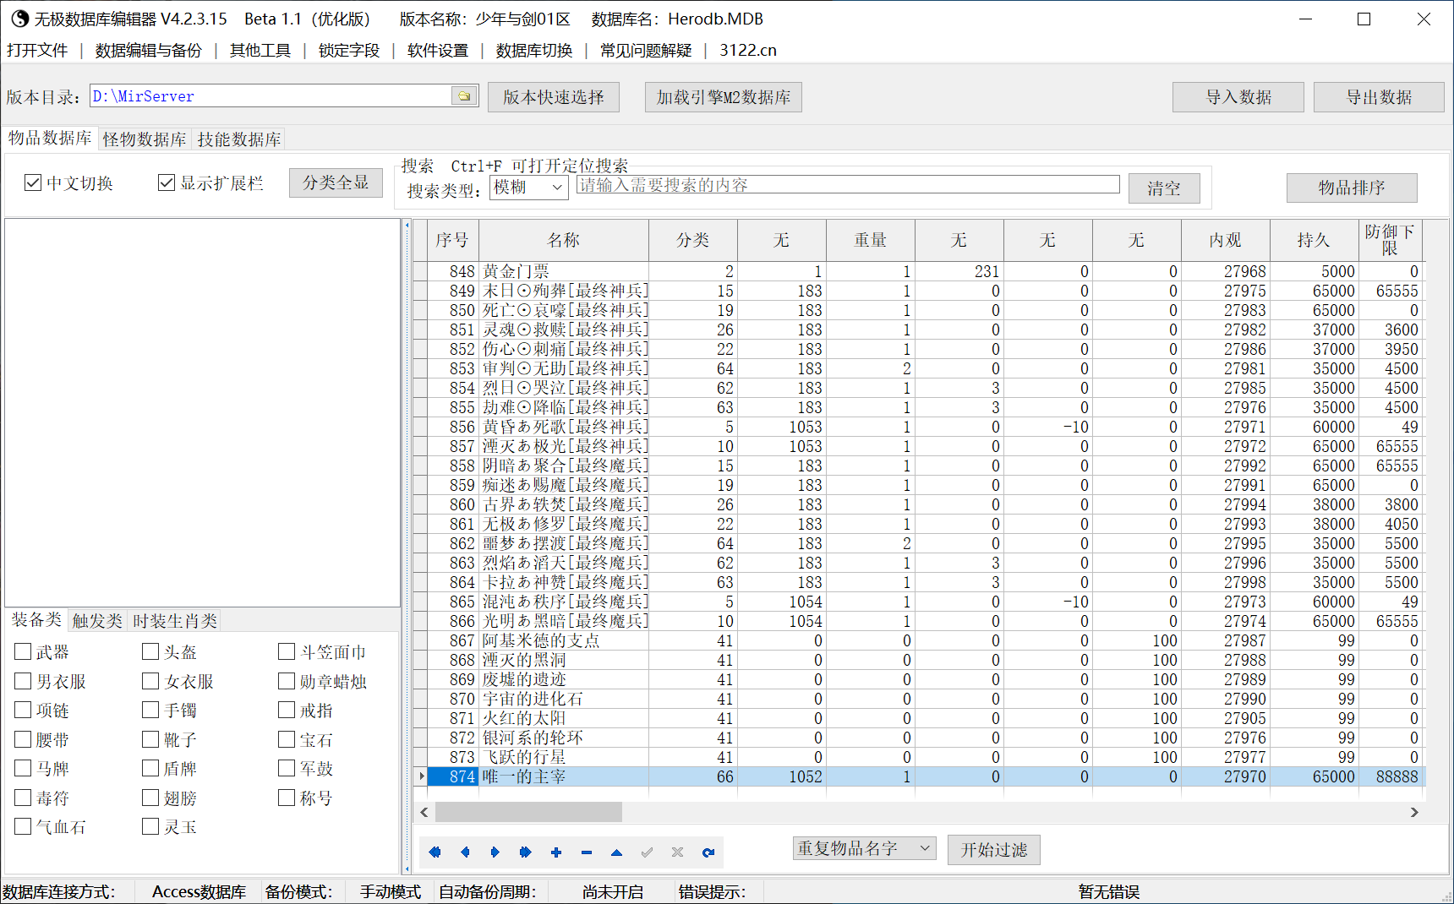This screenshot has height=904, width=1454.
Task: Click 版本快速选择 button
Action: (x=554, y=97)
